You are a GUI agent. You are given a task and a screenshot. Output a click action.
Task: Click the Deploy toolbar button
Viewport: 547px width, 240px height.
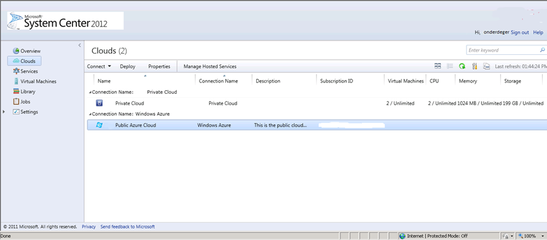click(128, 66)
